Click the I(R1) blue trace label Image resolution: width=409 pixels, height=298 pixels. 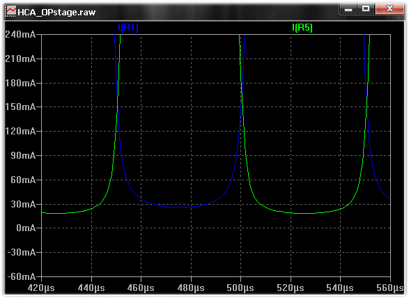128,27
